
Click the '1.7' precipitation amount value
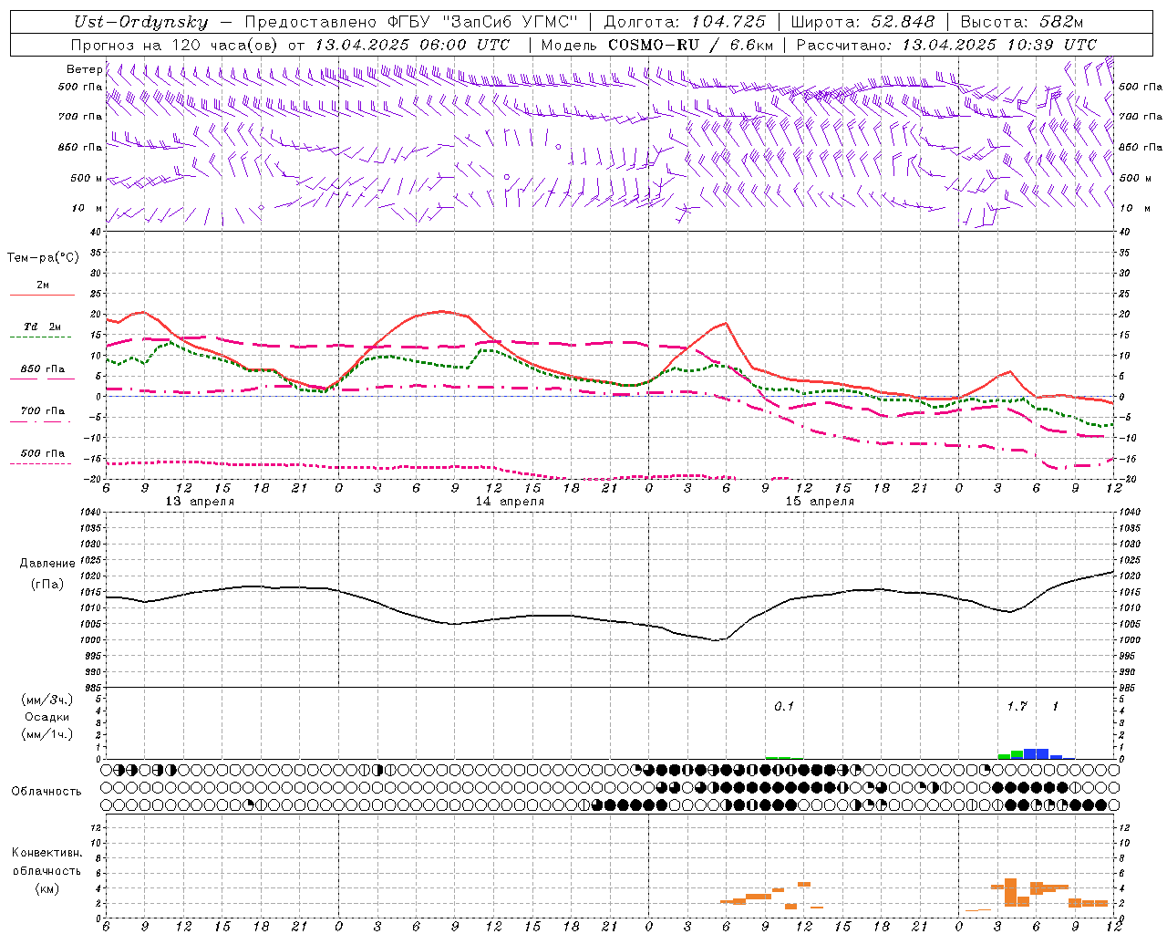[1017, 707]
